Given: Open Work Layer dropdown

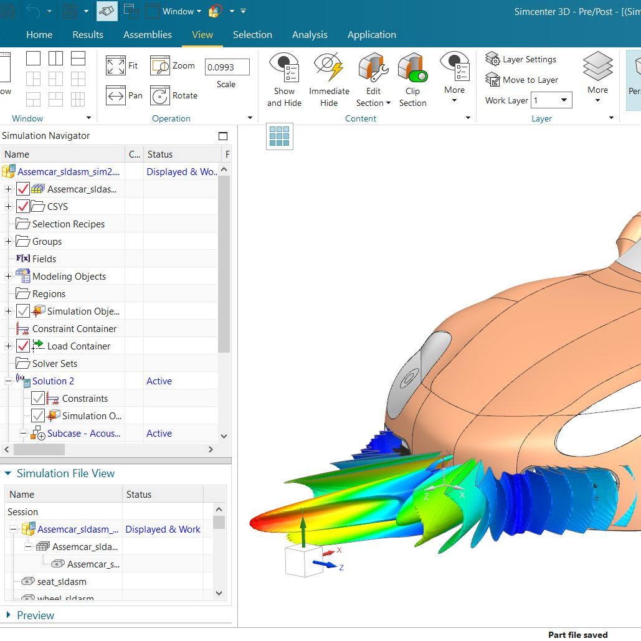Looking at the screenshot, I should point(564,100).
